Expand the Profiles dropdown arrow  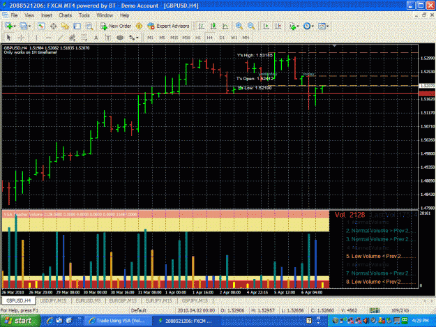[x=29, y=26]
